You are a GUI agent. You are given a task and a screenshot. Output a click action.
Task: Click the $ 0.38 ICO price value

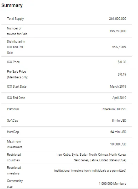click(x=122, y=62)
